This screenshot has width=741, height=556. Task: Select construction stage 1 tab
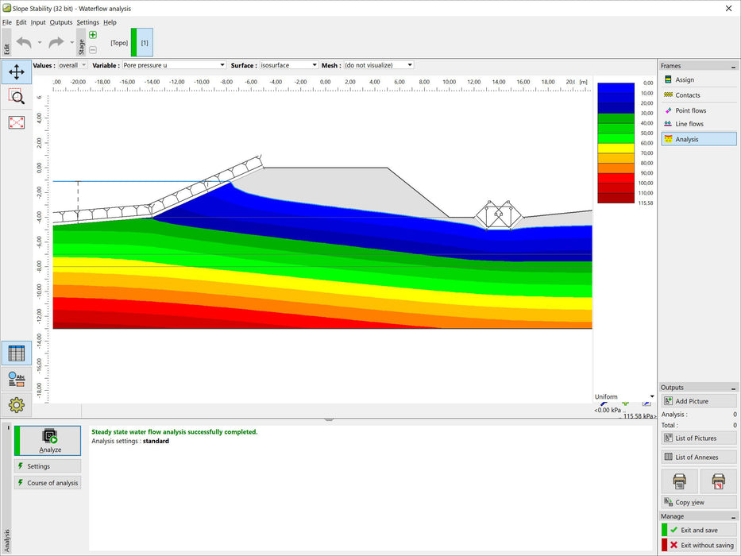point(144,42)
